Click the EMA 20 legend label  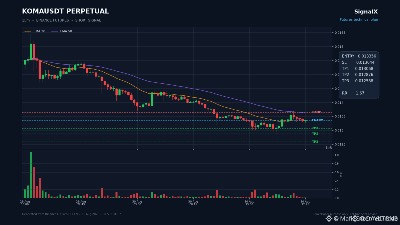[39, 31]
